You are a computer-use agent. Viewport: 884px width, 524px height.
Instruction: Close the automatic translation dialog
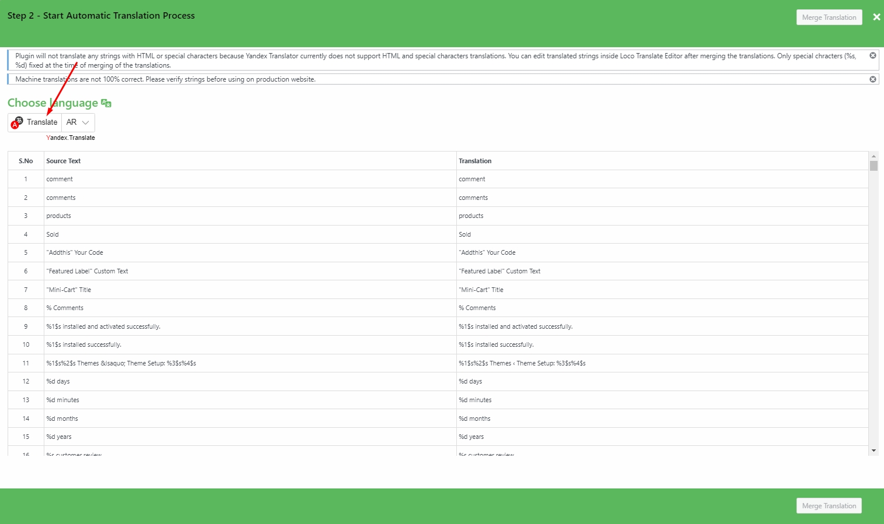[x=876, y=17]
